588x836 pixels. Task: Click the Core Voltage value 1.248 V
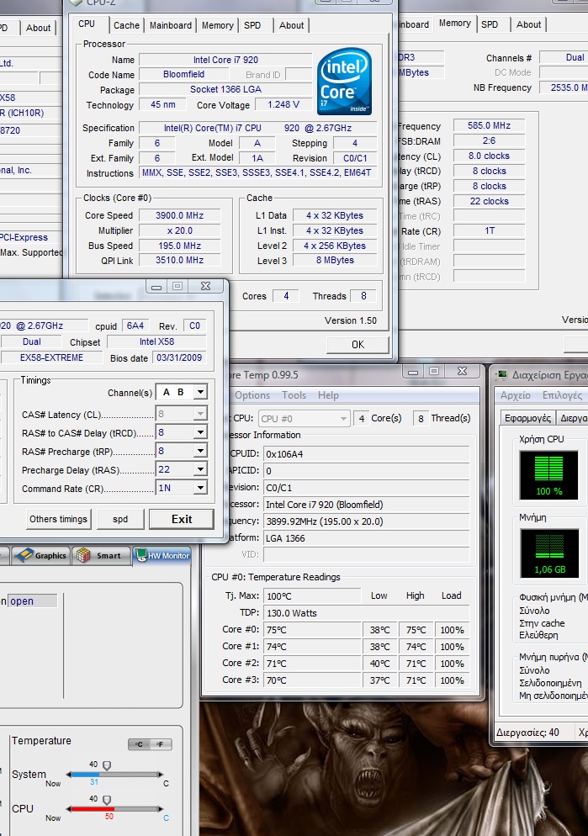click(283, 104)
